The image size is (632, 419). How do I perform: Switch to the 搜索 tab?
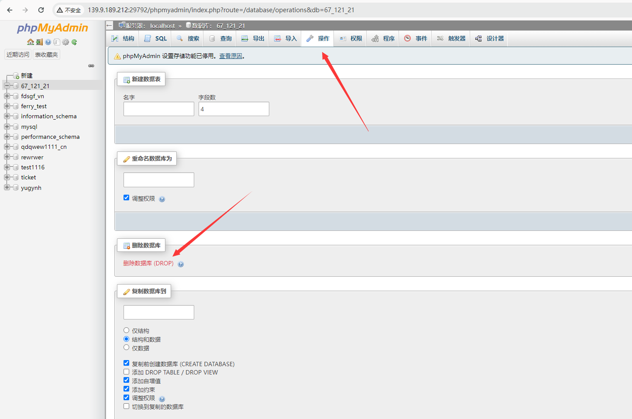[187, 39]
